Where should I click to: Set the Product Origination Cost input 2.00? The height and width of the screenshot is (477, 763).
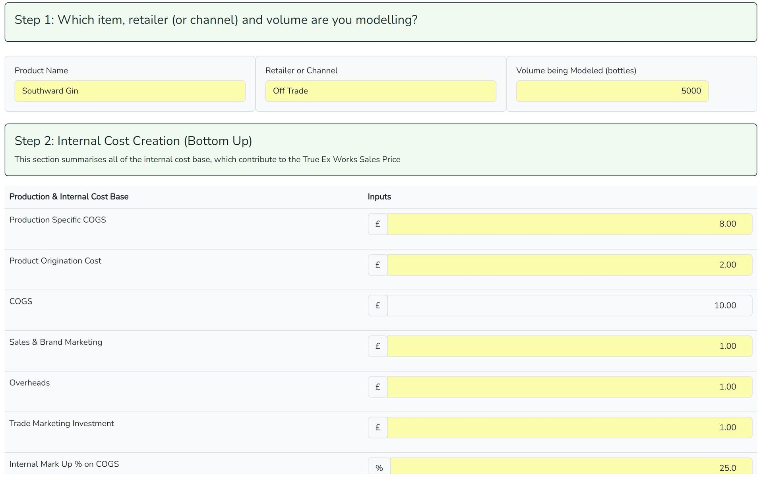(x=570, y=265)
